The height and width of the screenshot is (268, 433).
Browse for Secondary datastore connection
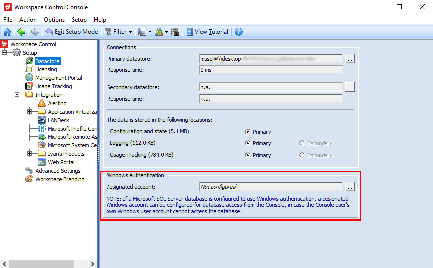[350, 87]
